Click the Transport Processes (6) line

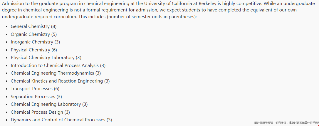35,89
